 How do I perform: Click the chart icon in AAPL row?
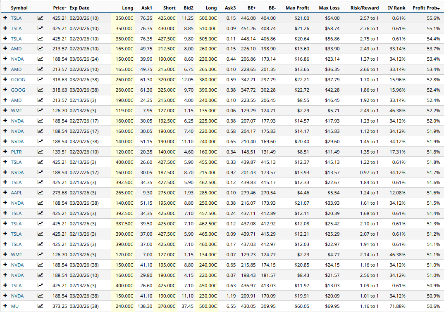click(40, 193)
